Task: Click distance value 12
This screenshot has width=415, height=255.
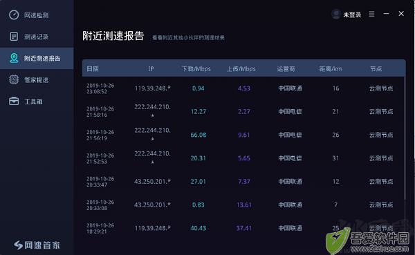Action: pos(335,182)
